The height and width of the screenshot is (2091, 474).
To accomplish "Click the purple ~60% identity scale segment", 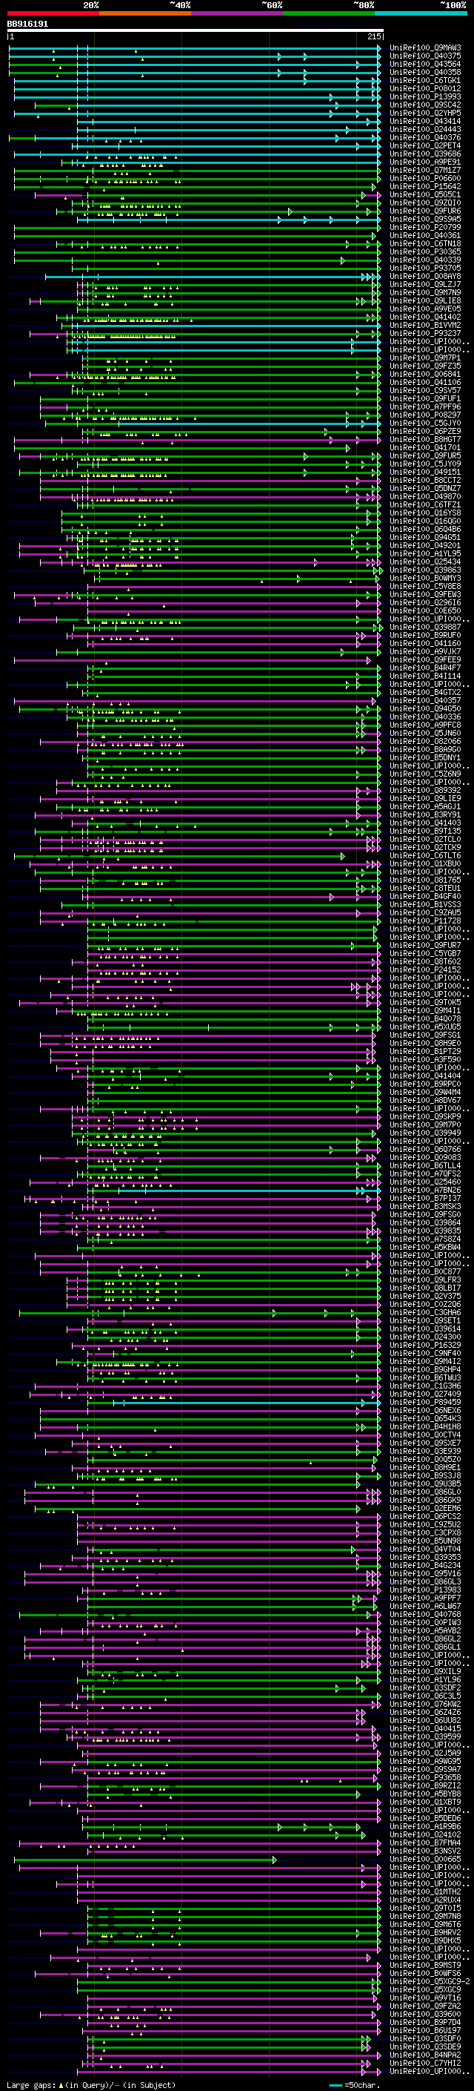I will click(236, 13).
